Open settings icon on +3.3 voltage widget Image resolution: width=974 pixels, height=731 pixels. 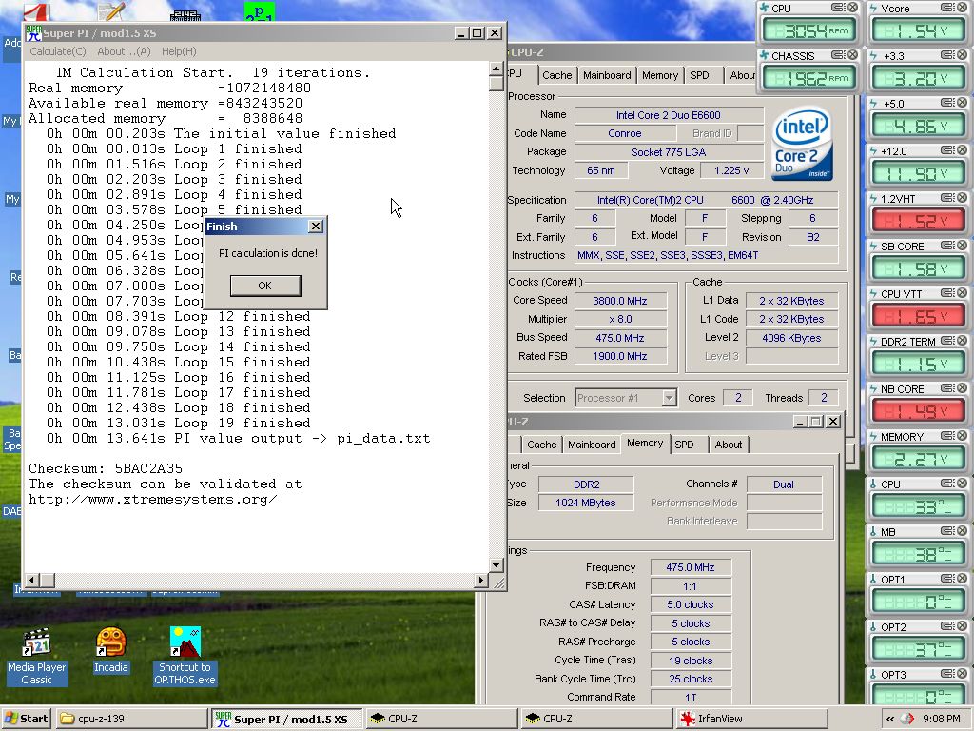pyautogui.click(x=947, y=55)
